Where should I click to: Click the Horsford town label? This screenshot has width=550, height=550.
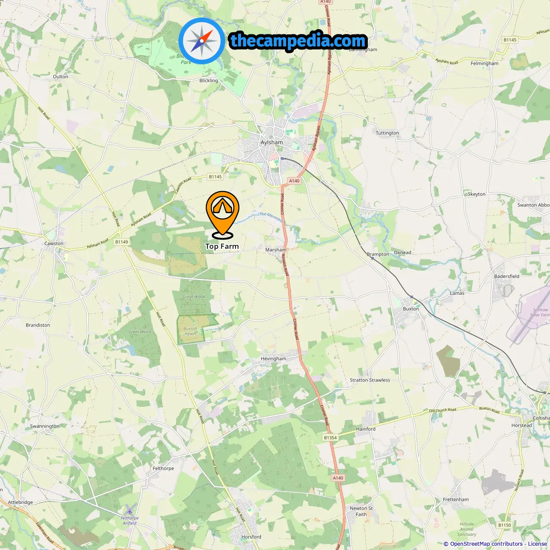[251, 537]
